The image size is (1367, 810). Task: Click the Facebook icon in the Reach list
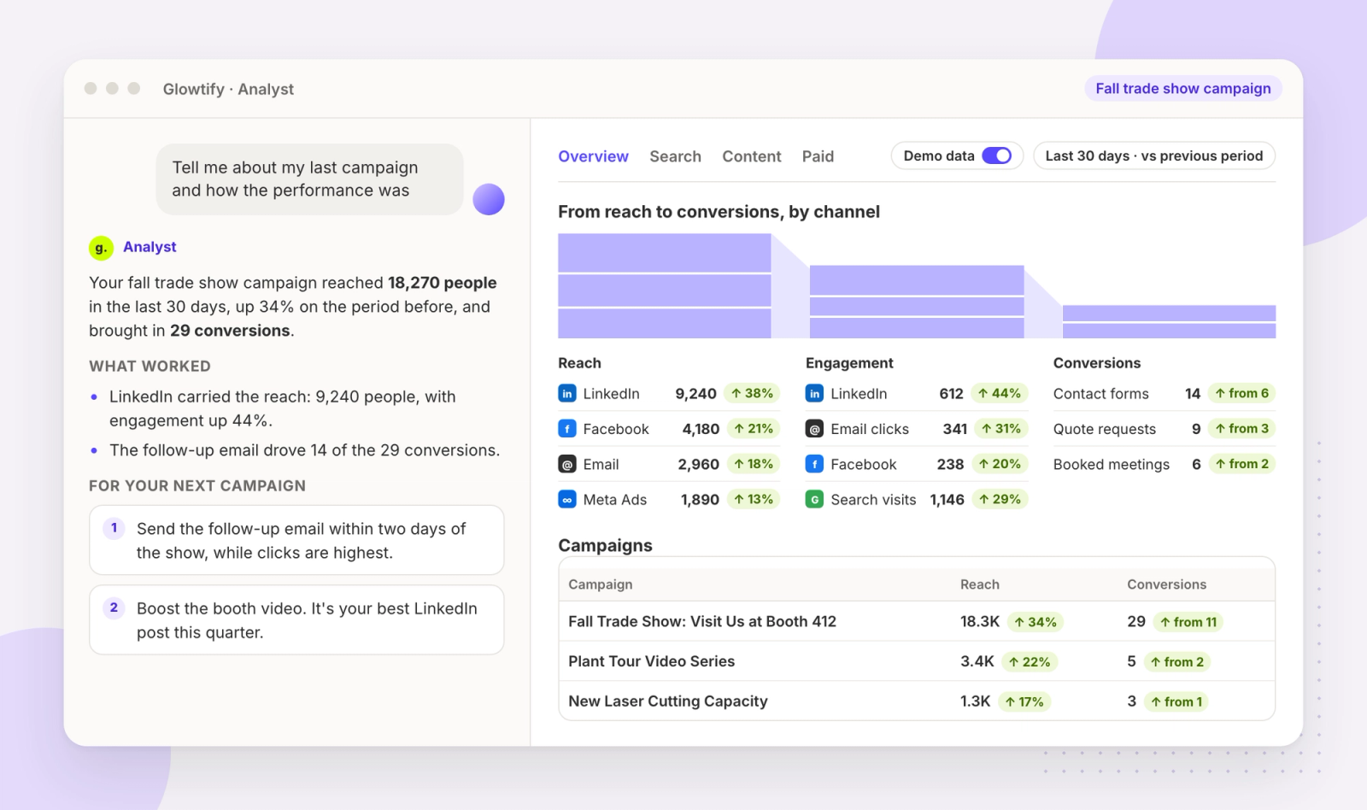[x=566, y=429]
